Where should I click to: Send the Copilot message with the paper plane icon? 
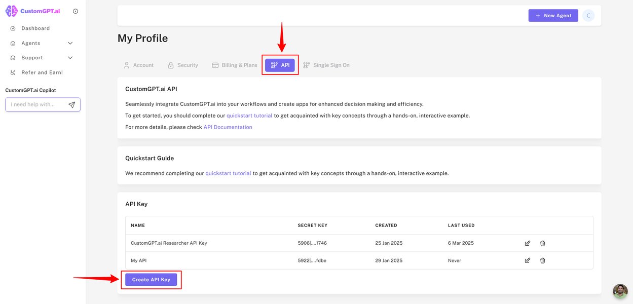(72, 105)
